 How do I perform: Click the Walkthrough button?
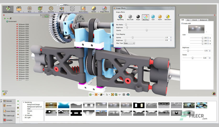pyautogui.click(x=9, y=115)
